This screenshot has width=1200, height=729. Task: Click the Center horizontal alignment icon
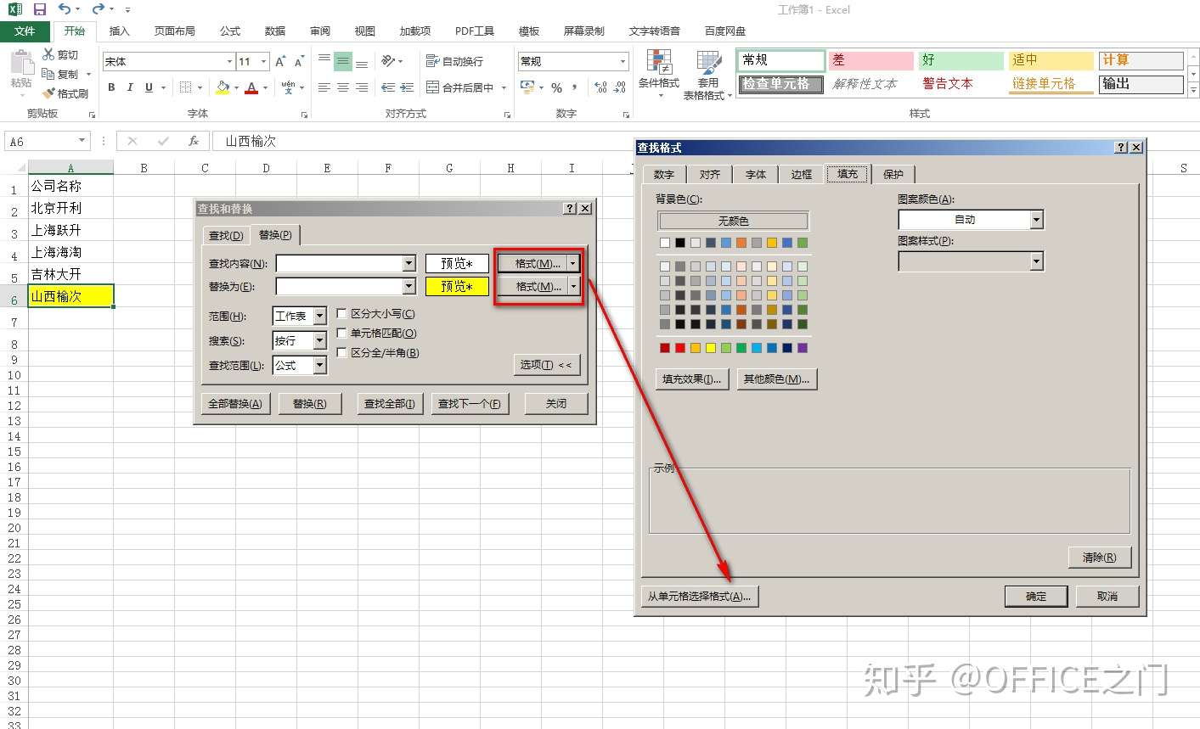click(x=343, y=87)
